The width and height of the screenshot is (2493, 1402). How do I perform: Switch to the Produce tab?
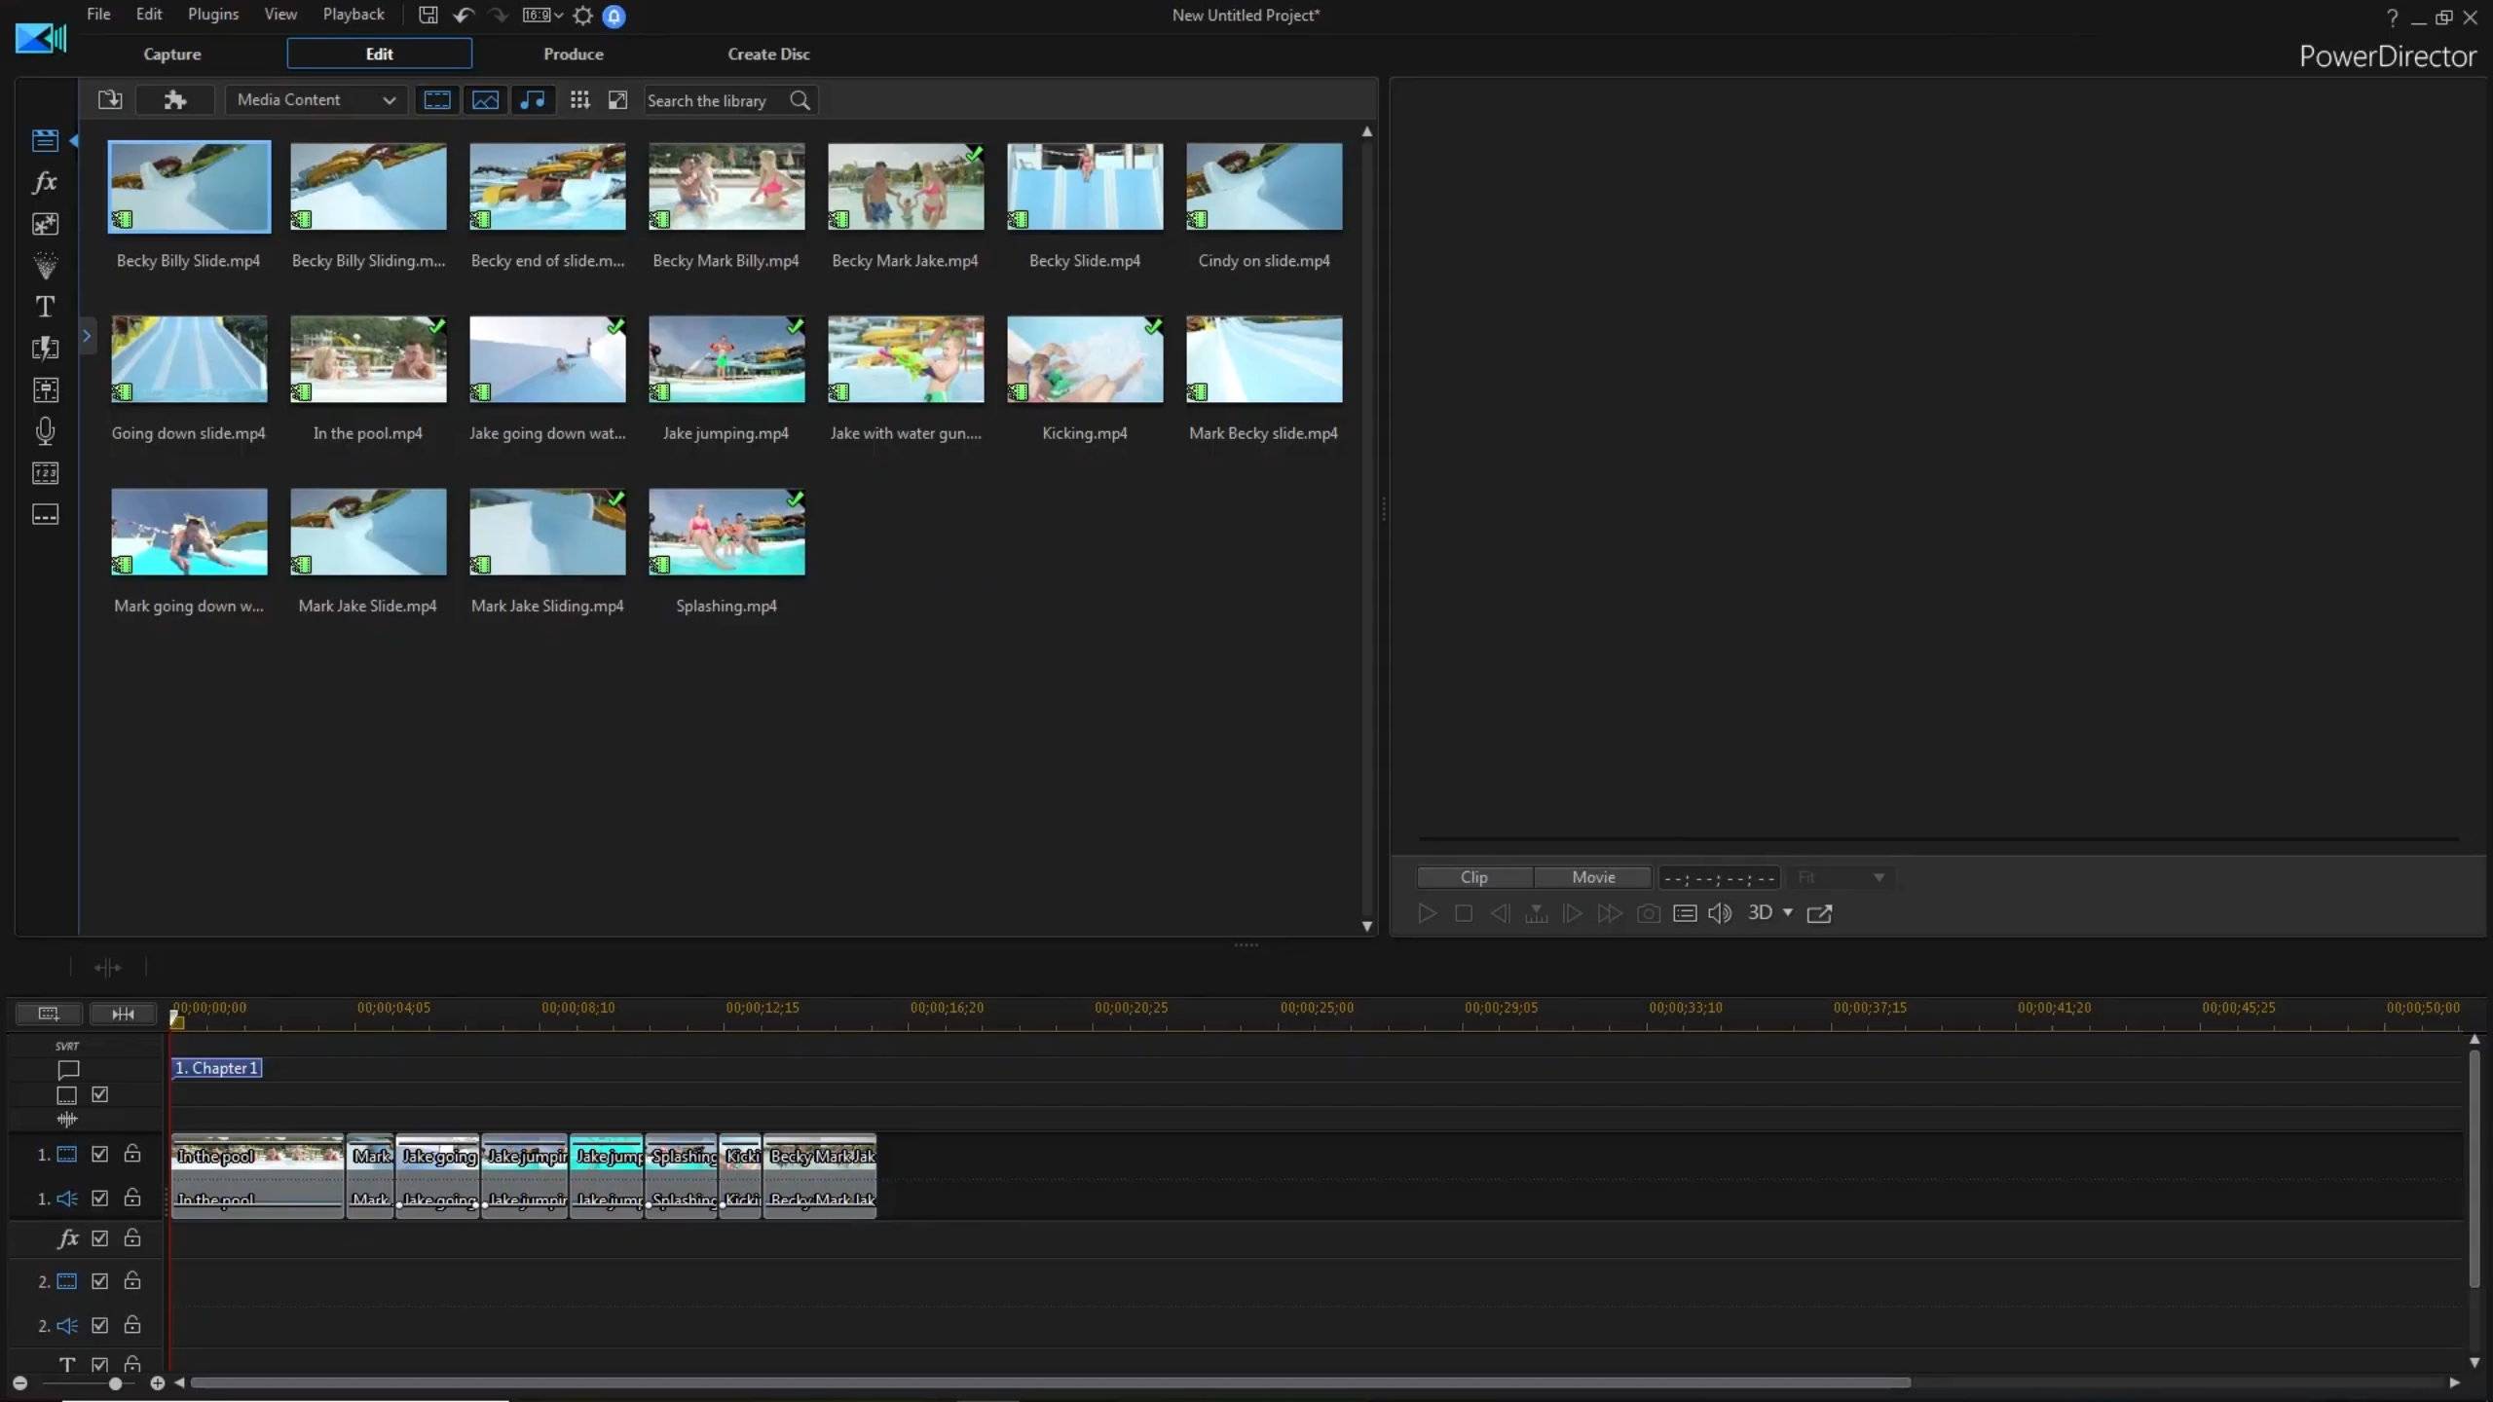[x=574, y=55]
